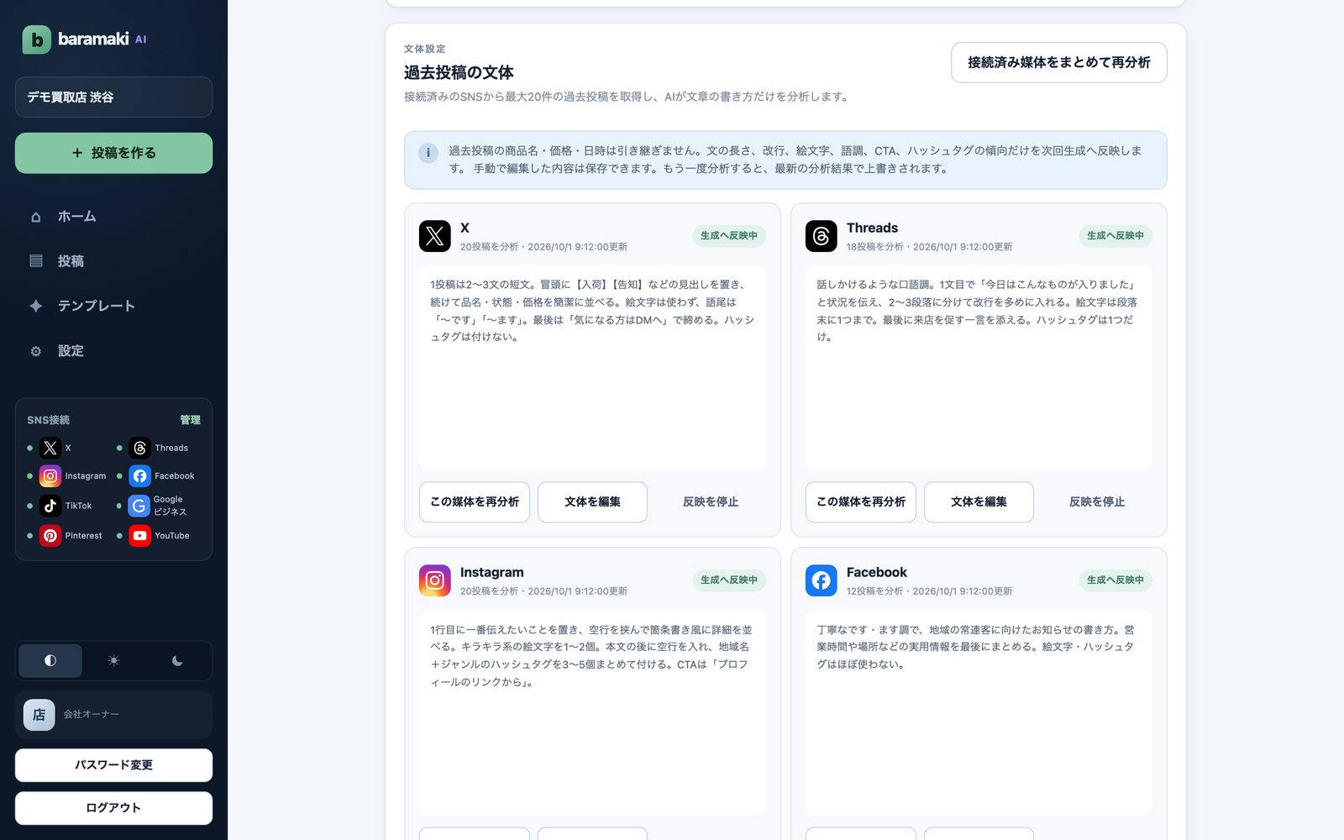This screenshot has width=1344, height=840.
Task: Click この媒体を再分析 on the X card
Action: click(x=475, y=502)
